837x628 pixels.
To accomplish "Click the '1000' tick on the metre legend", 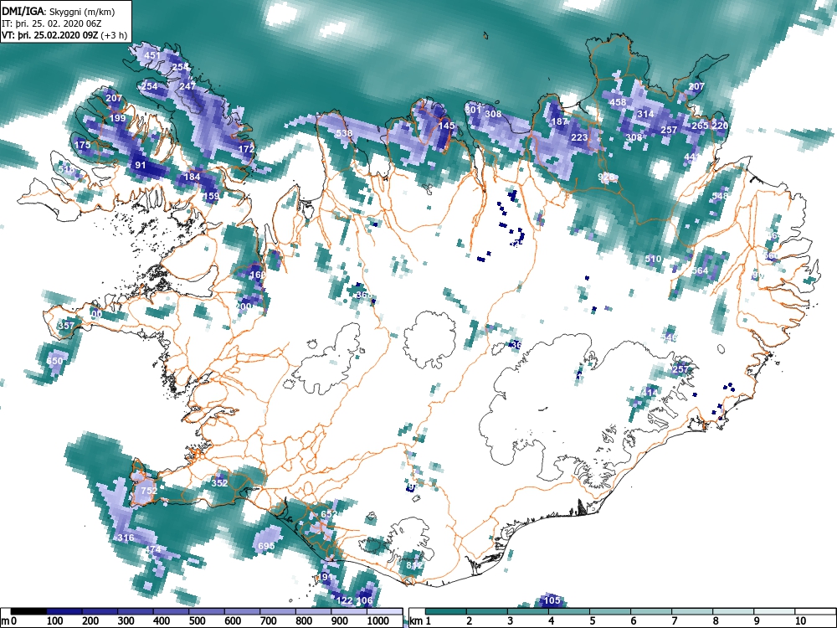I will point(377,621).
